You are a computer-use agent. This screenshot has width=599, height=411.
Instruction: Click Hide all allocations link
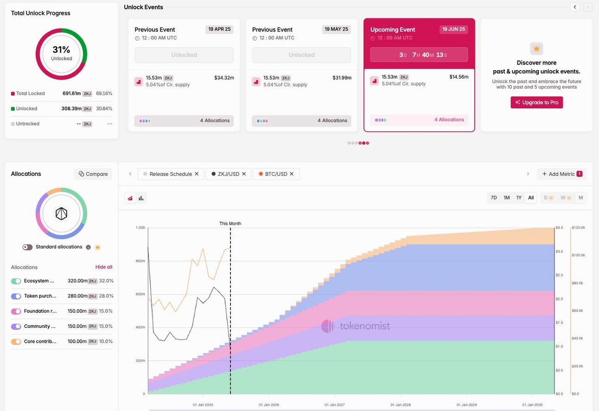[104, 267]
